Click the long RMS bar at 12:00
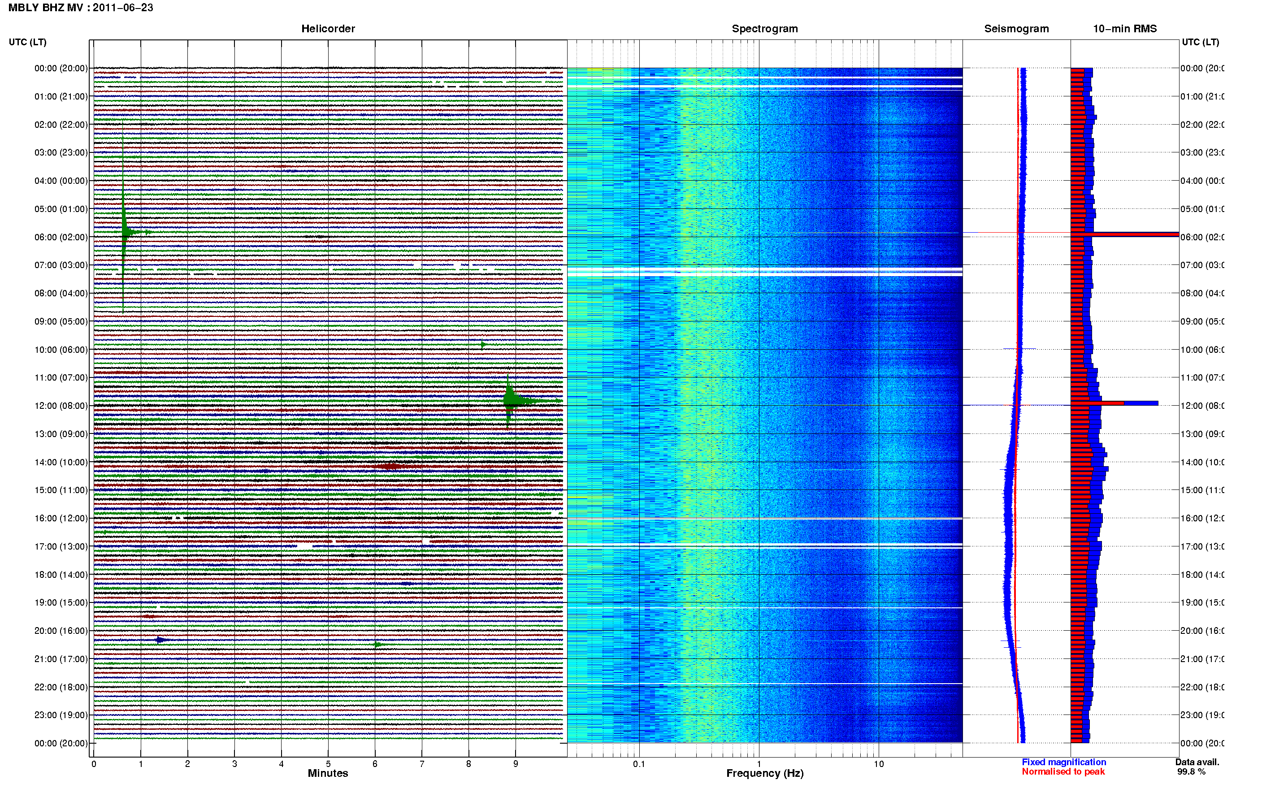The width and height of the screenshot is (1275, 797). pyautogui.click(x=1114, y=403)
